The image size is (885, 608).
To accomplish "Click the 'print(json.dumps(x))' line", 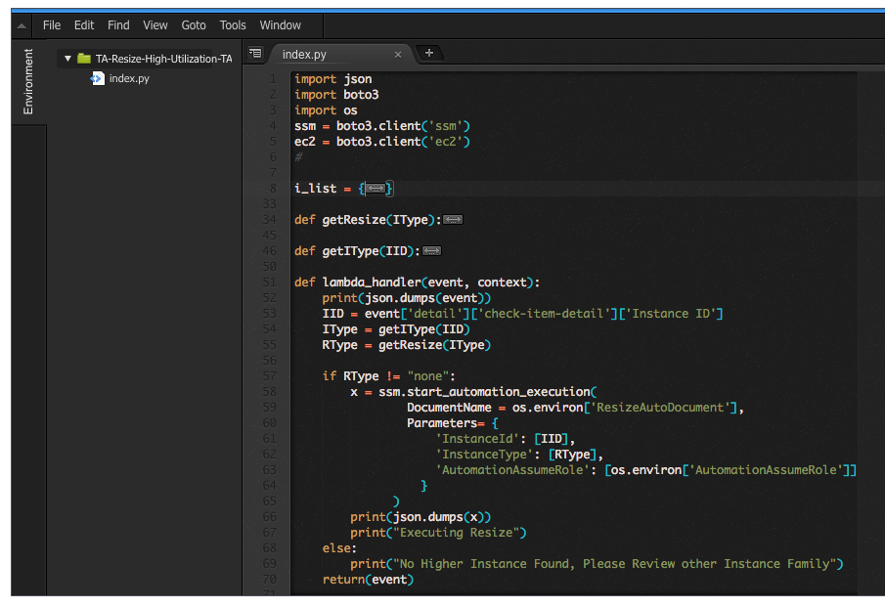I will (x=420, y=517).
